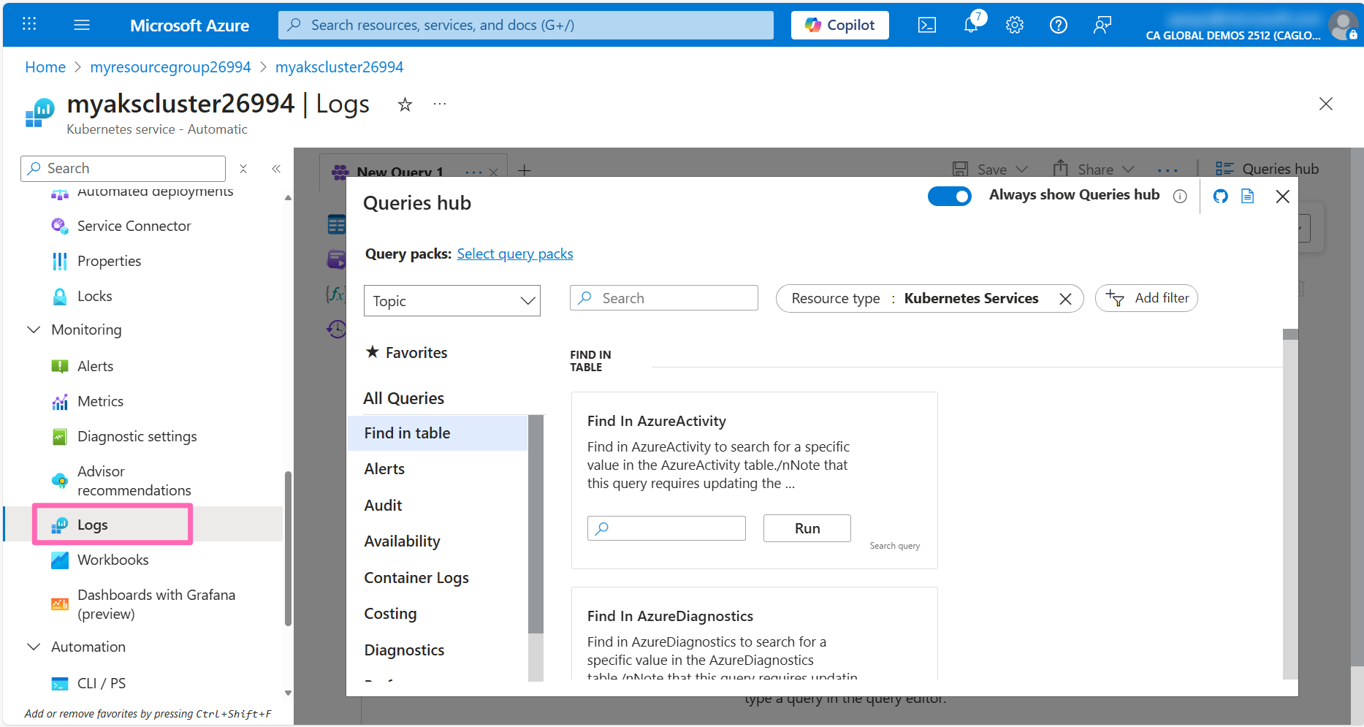This screenshot has width=1364, height=727.
Task: Collapse the Monitoring section
Action: point(34,330)
